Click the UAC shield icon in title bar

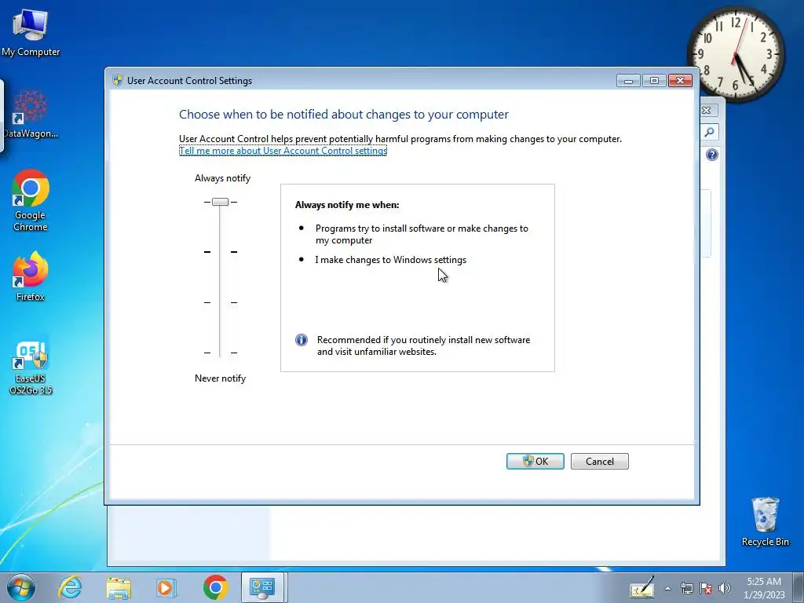(x=118, y=81)
